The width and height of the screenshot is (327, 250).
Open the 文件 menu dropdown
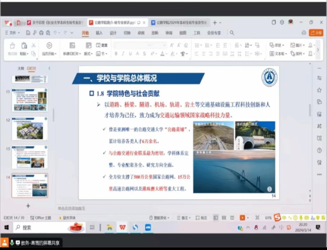(13, 33)
